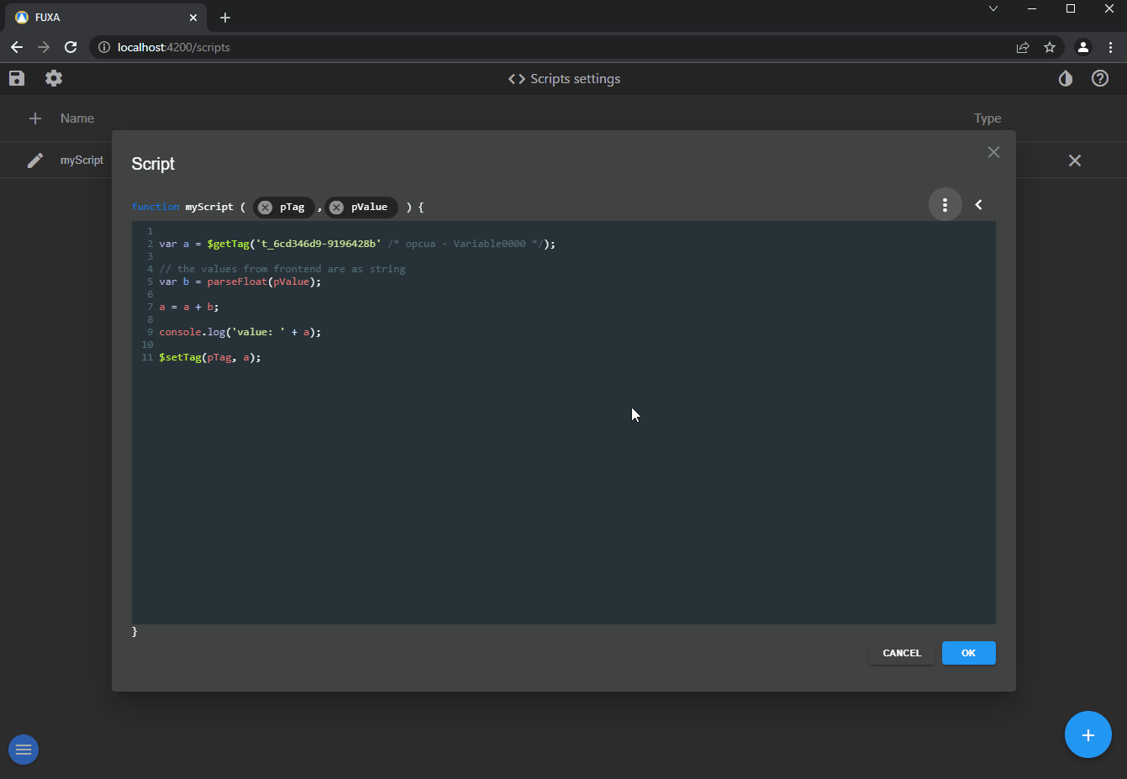The width and height of the screenshot is (1127, 779).
Task: Toggle the dark/light theme icon
Action: tap(1066, 78)
